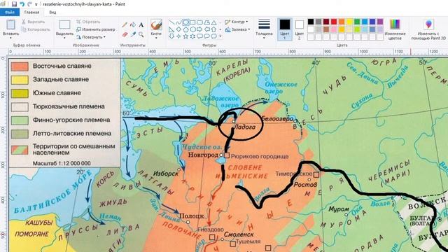
Task: Expand the shapes gallery more arrow
Action: coord(220,36)
